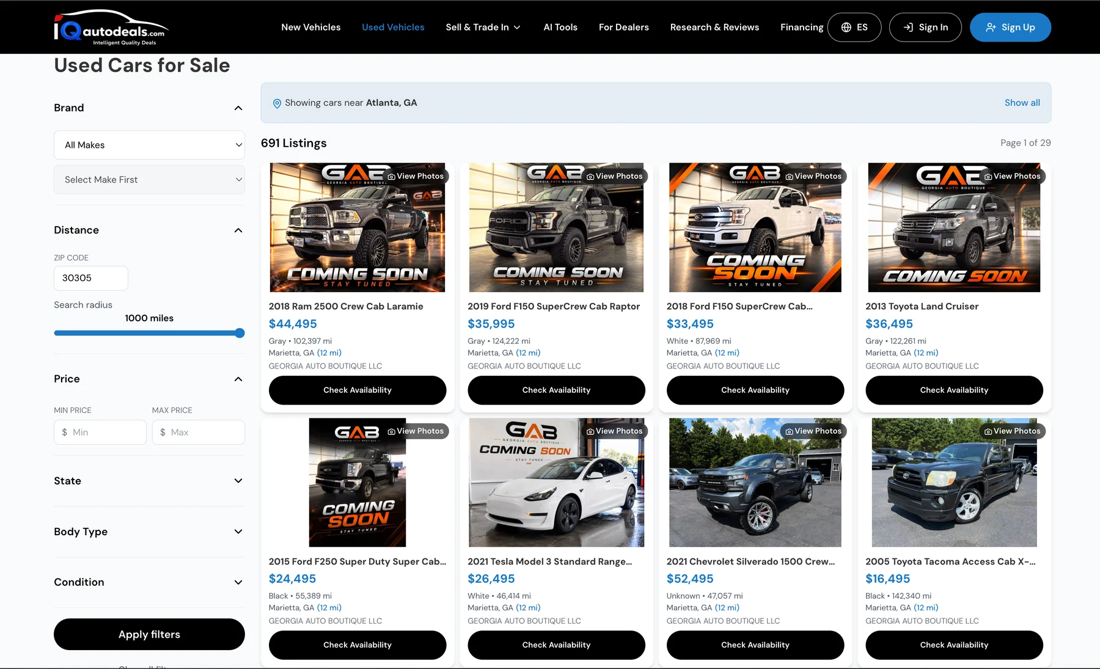Click the location pin icon near Atlanta
Image resolution: width=1100 pixels, height=669 pixels.
click(277, 103)
